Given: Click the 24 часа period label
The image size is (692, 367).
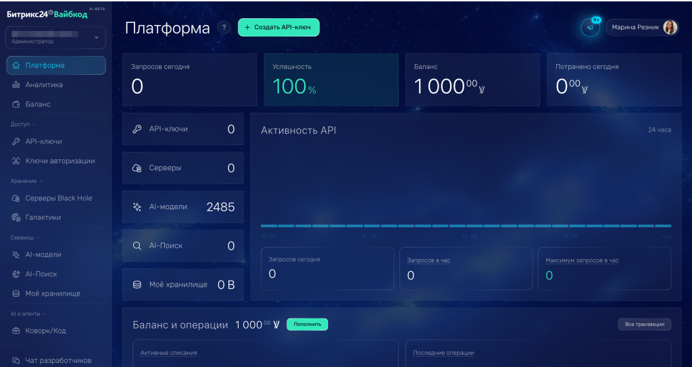Looking at the screenshot, I should (660, 130).
